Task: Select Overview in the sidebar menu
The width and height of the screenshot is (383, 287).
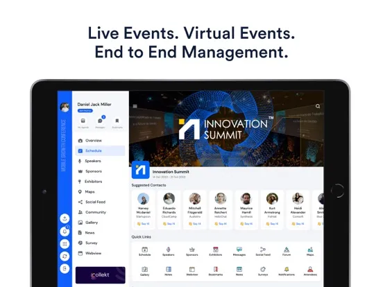Action: pos(100,141)
